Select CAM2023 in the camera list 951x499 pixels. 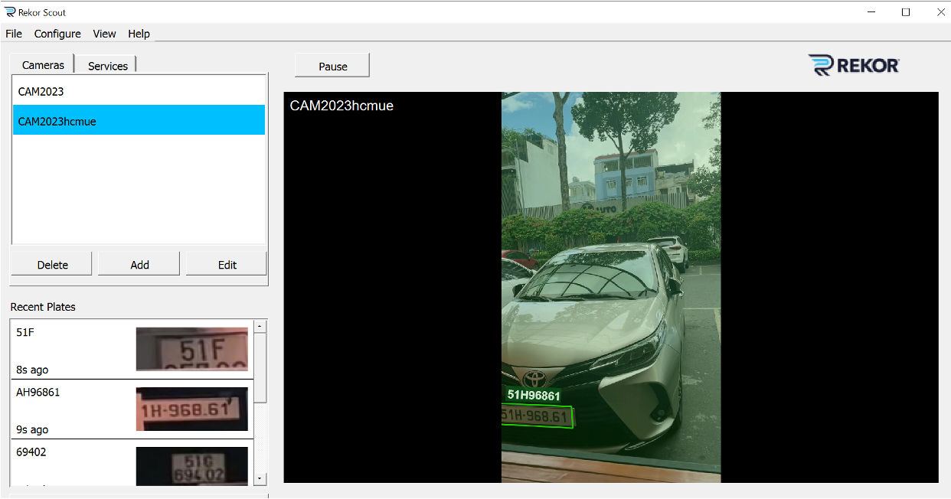pos(41,91)
